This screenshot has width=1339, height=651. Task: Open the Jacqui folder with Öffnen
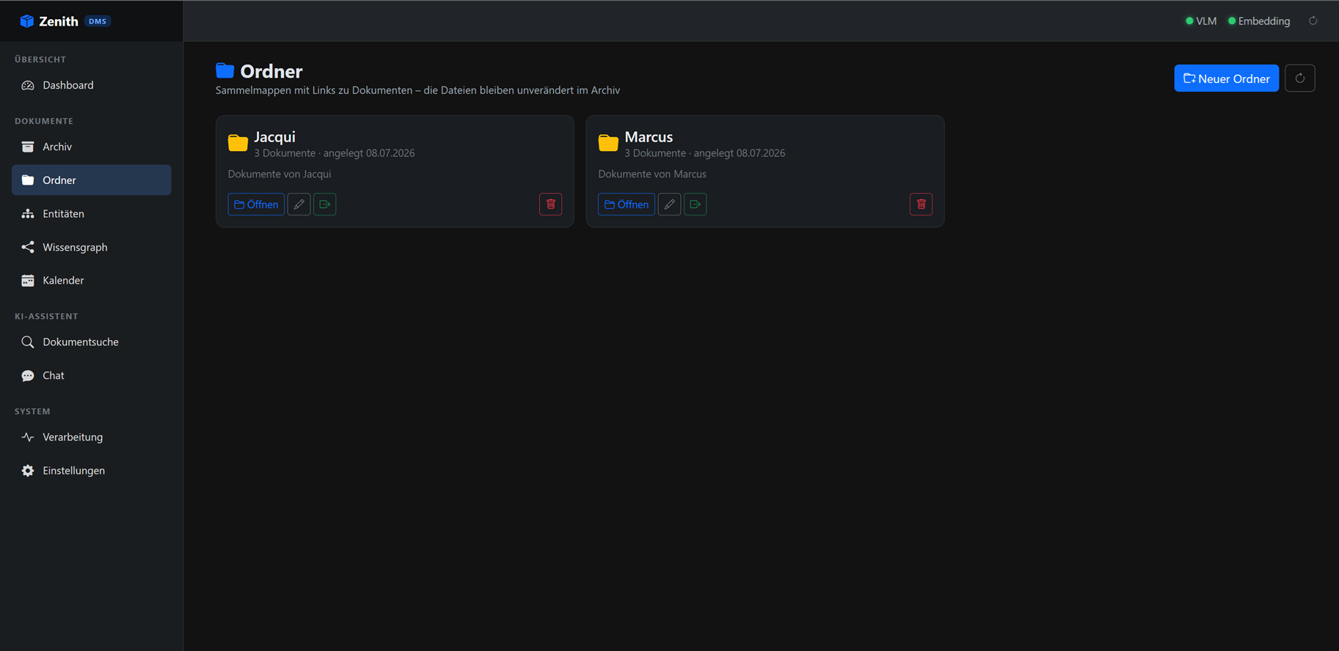point(256,205)
